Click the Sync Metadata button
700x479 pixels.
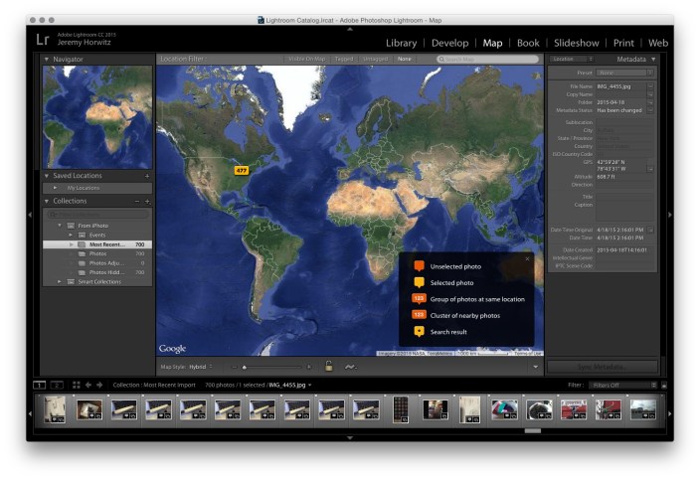603,367
